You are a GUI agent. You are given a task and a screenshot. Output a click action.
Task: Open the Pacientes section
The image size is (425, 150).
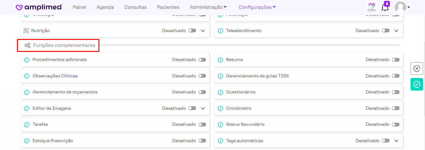168,7
